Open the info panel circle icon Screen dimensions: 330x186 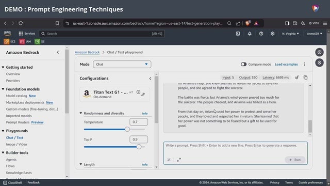pos(319,52)
